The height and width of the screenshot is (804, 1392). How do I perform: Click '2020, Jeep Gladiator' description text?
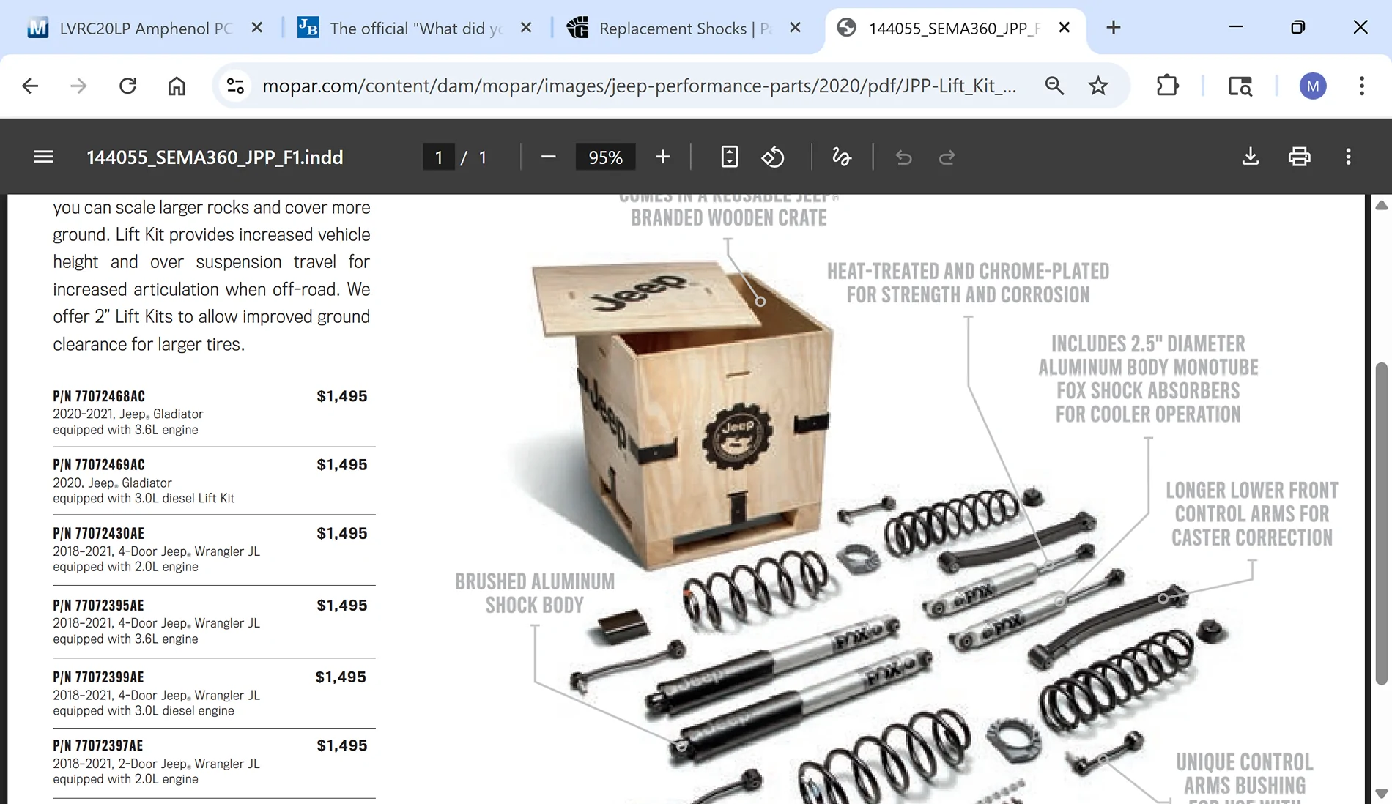112,483
